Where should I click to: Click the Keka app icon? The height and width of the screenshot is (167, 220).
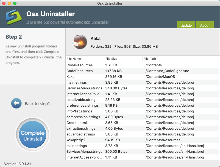click(79, 43)
